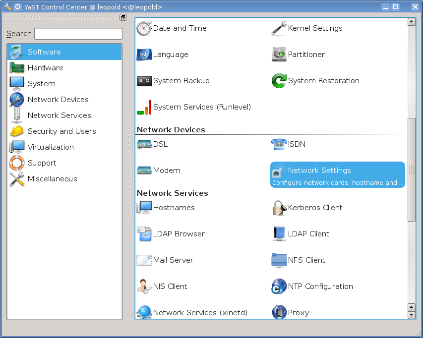Image resolution: width=423 pixels, height=338 pixels.
Task: Open the Date and Time module icon
Action: [x=144, y=28]
